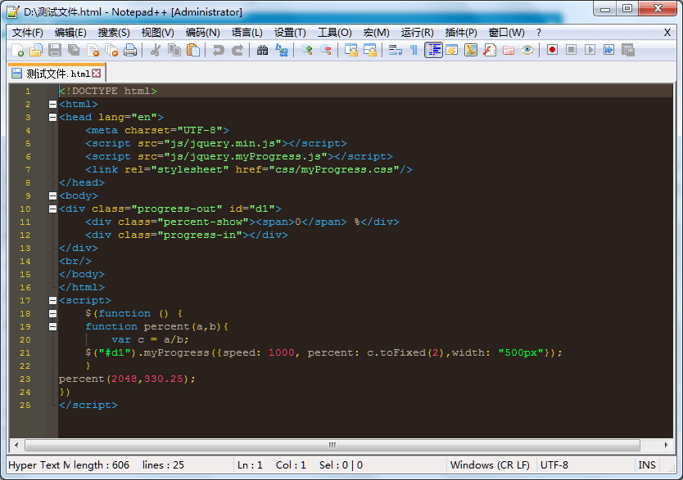Viewport: 683px width, 480px height.
Task: Open the 文件(F) menu
Action: pos(28,33)
